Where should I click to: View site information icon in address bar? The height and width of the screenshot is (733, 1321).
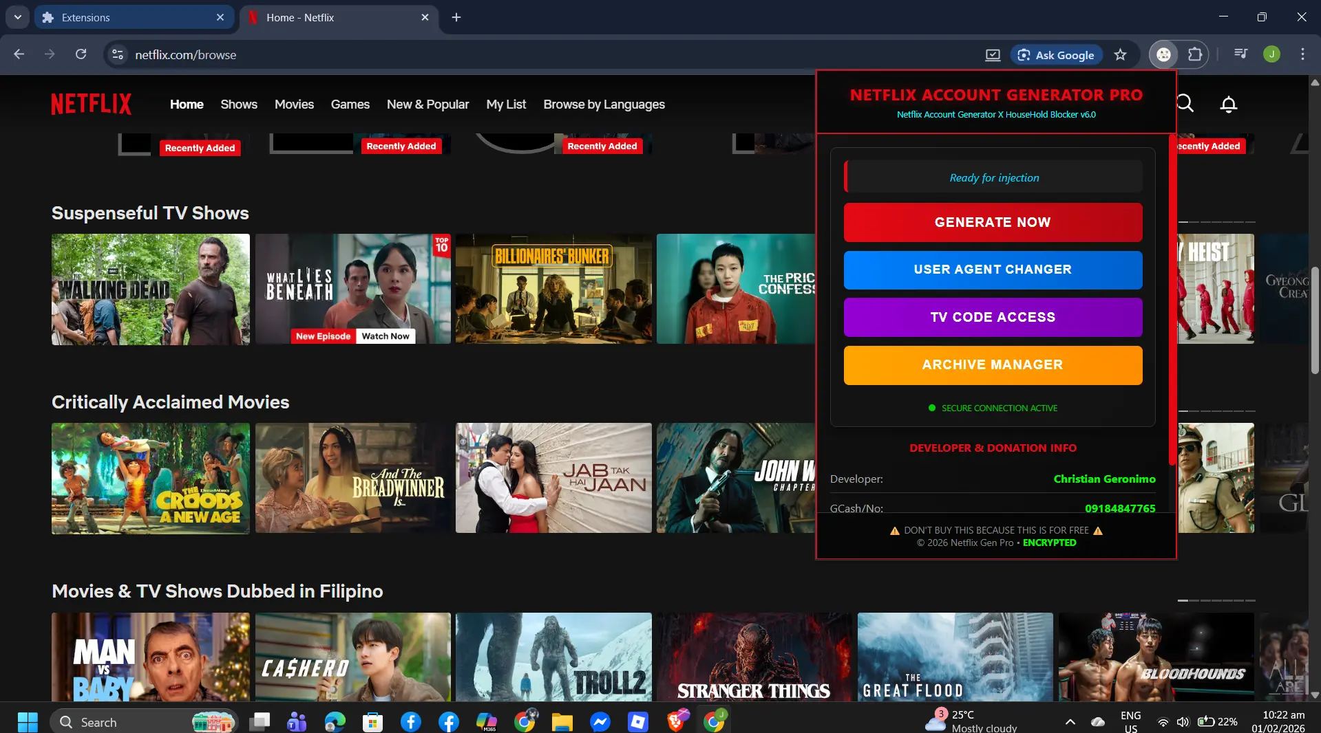118,55
